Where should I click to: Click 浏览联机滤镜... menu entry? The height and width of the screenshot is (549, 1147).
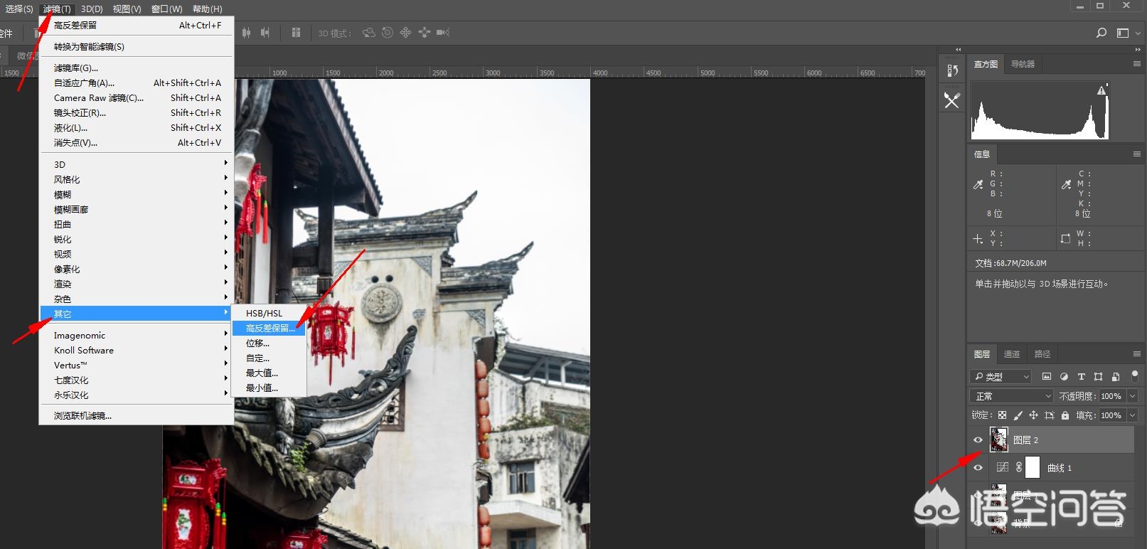pos(82,416)
